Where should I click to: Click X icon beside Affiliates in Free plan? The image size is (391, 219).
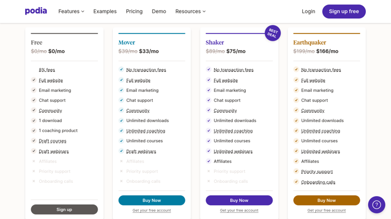[x=34, y=161]
